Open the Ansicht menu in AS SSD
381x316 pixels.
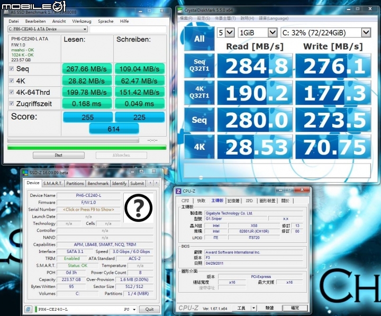(59, 21)
